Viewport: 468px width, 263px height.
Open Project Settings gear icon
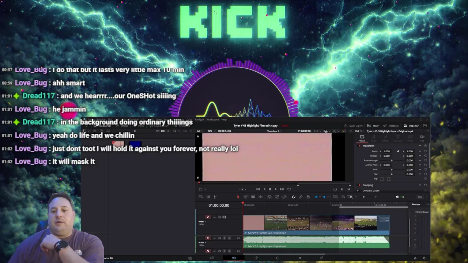[424, 258]
